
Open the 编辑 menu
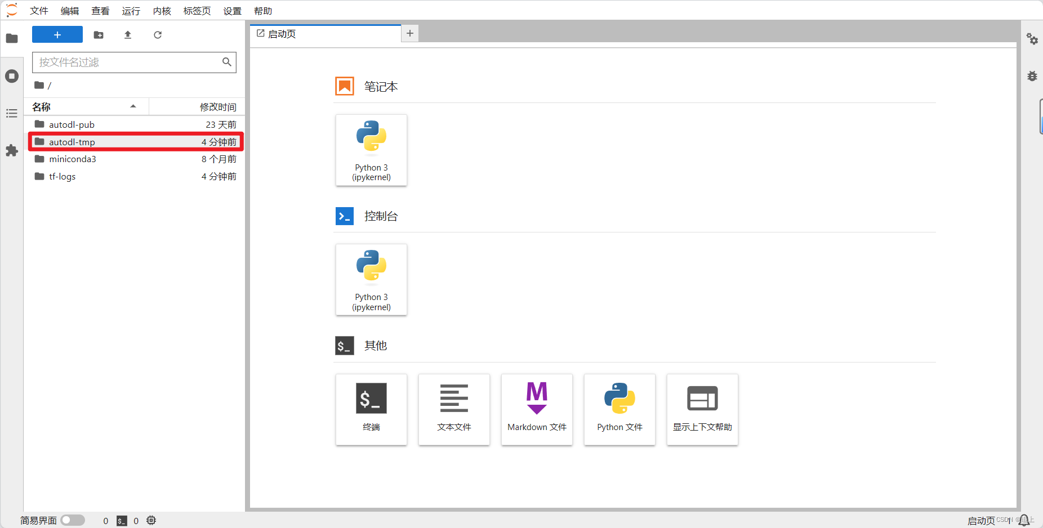[x=70, y=11]
